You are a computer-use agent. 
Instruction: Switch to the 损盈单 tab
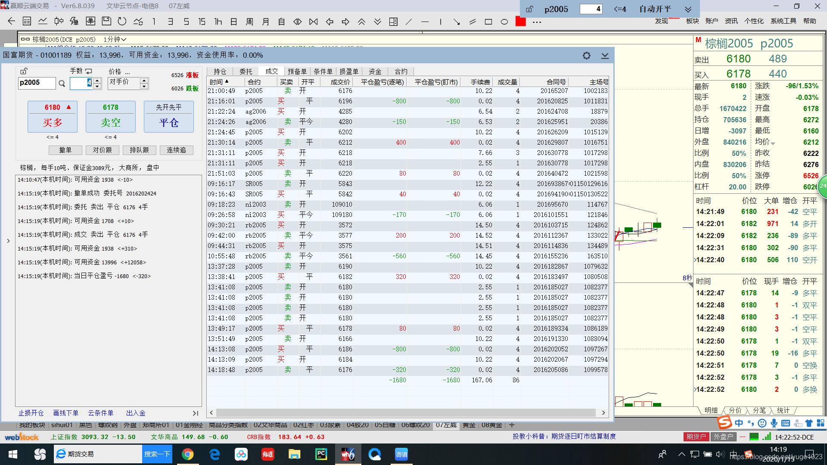click(x=349, y=71)
